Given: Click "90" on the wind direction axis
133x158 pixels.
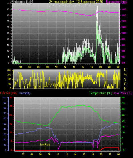Looking at the screenshot, I should [x=10, y=84].
